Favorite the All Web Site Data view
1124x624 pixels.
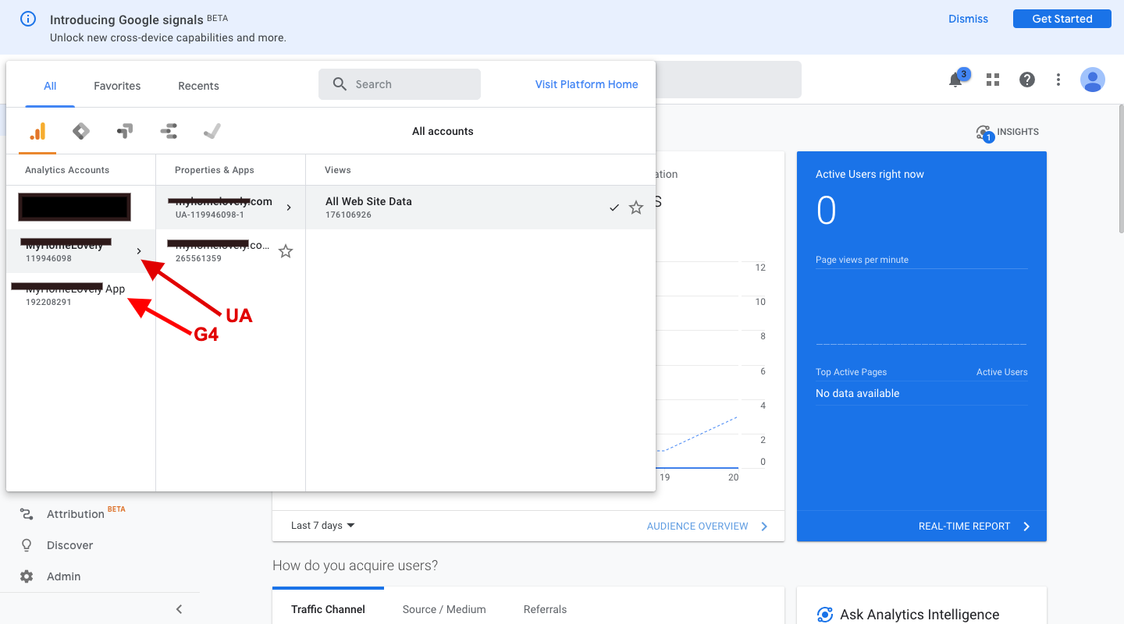point(636,207)
